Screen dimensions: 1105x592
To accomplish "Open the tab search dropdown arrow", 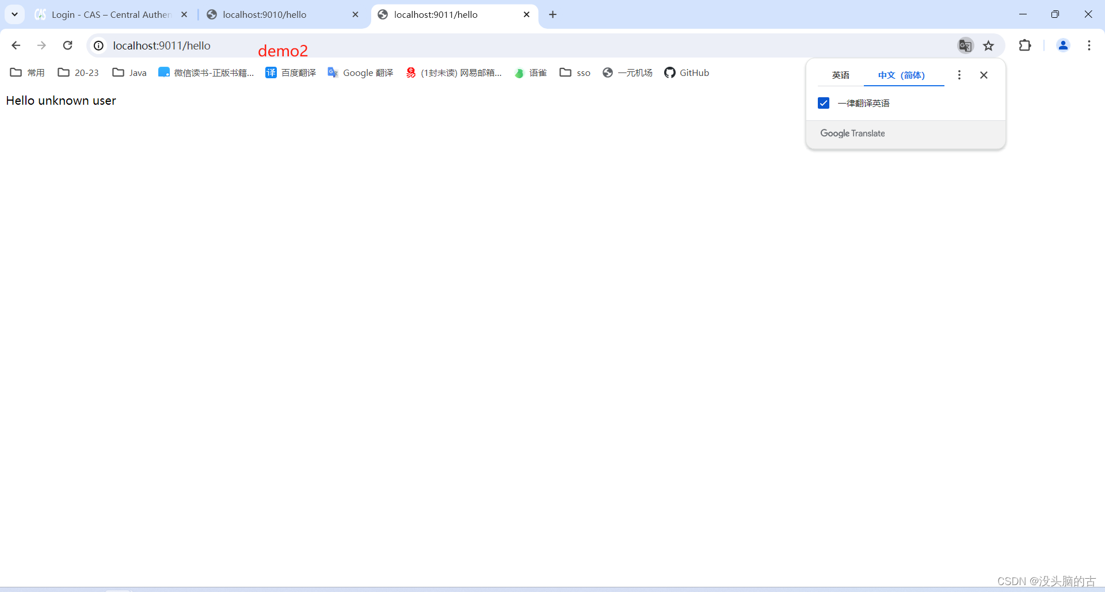I will tap(15, 14).
